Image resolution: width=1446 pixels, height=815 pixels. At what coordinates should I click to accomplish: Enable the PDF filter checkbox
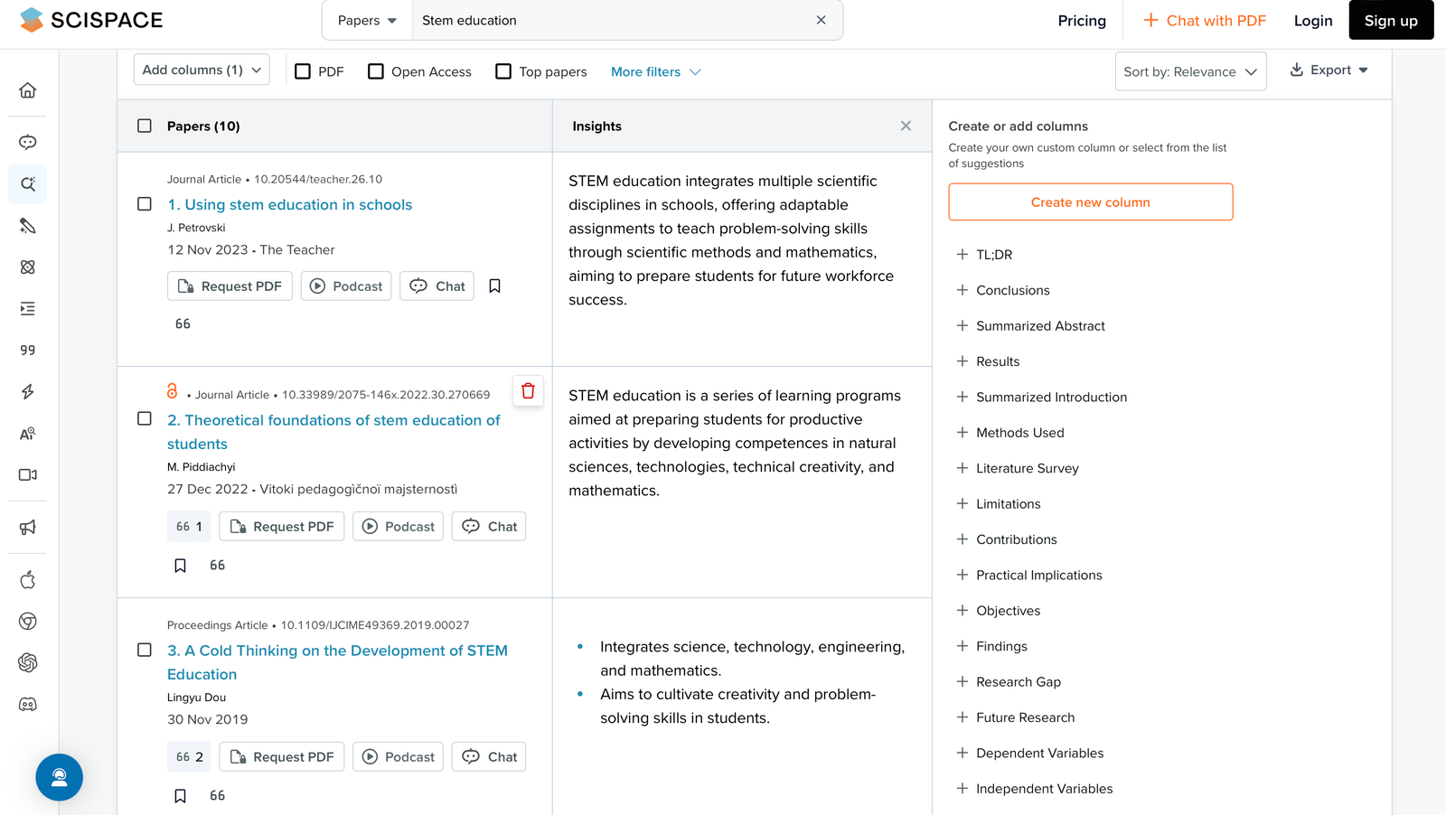pyautogui.click(x=303, y=71)
